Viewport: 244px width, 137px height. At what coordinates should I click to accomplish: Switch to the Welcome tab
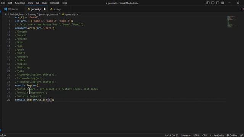pos(13,9)
